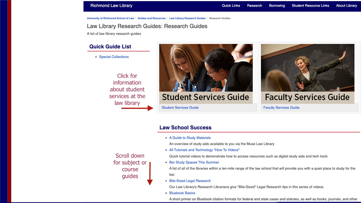Open Guides and Resources breadcrumb
The image size is (361, 203).
(151, 18)
